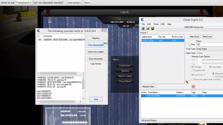The height and width of the screenshot is (125, 223).
Task: Toggle Active checkbox for address 1CA7C2F4
Action: tap(143, 96)
